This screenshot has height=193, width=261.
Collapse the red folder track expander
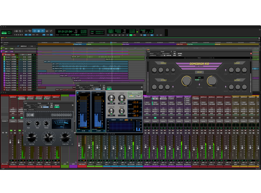point(3,54)
